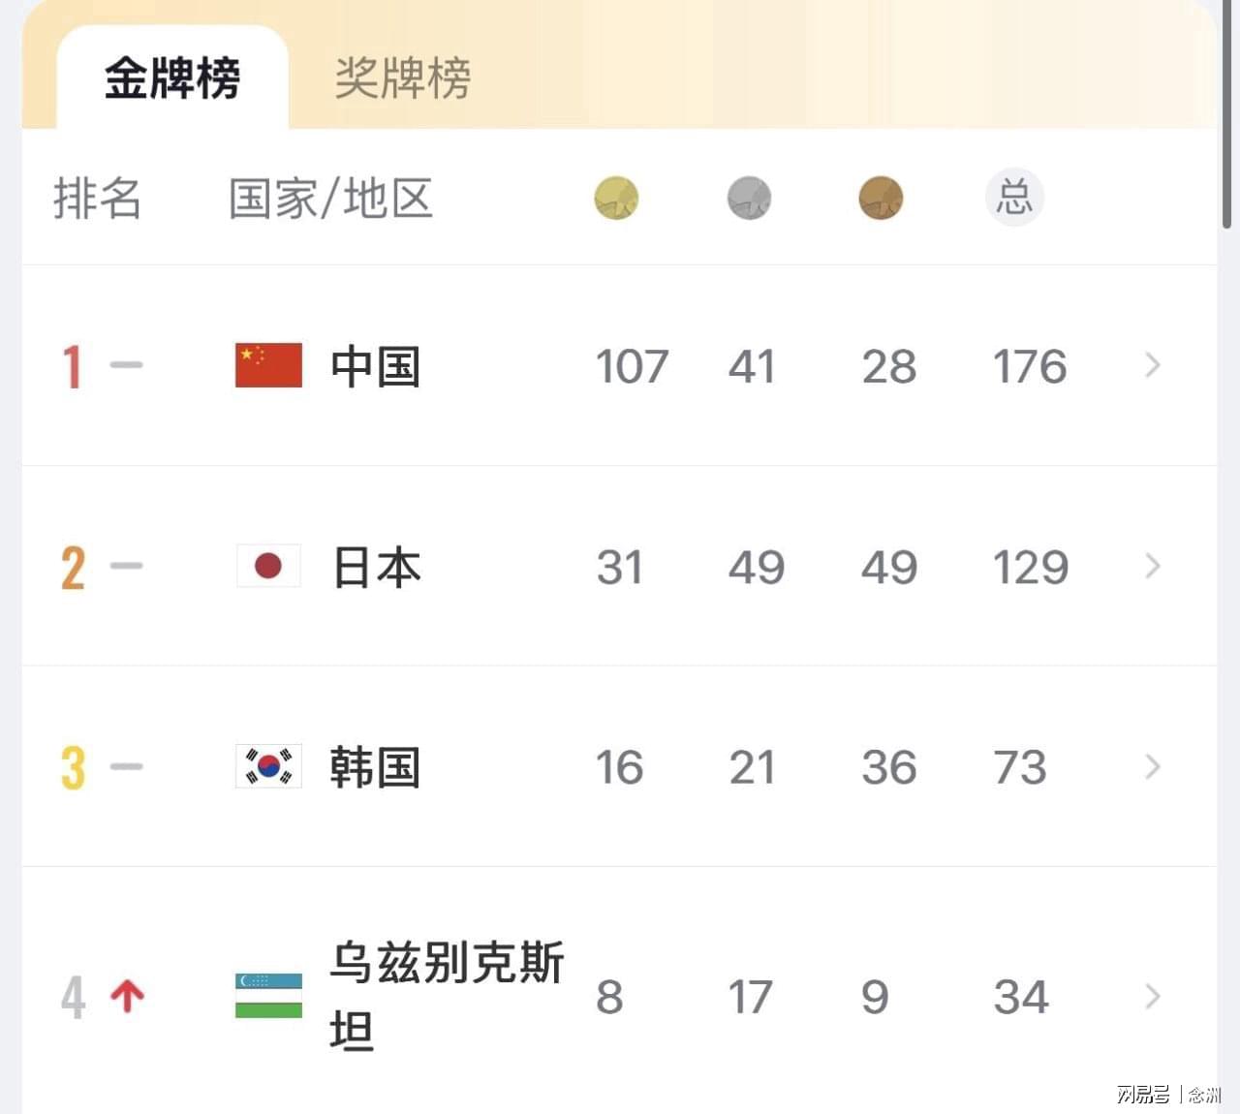
Task: Click the China flag icon
Action: pyautogui.click(x=268, y=365)
